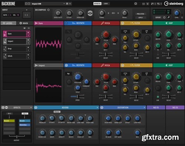Viewport: 185px width, 146px height.
Task: Select the FX 2 bus tab
Action: 25,113
